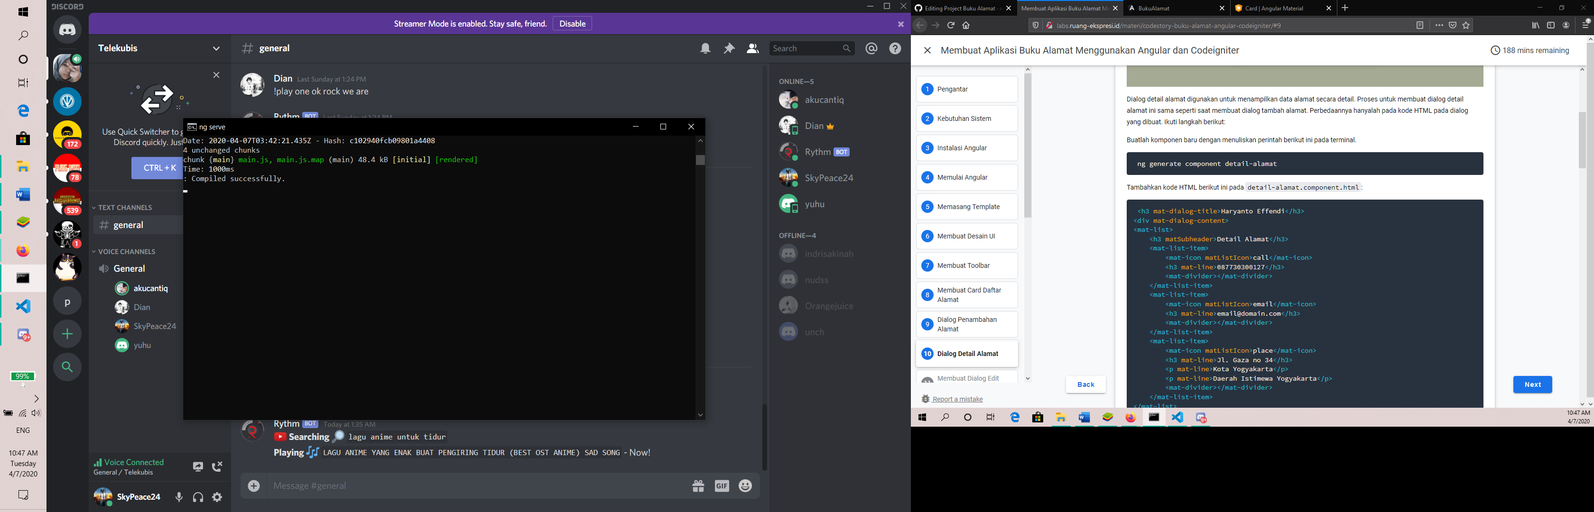Open Microsoft Word from left taskbar
The image size is (1594, 512).
(23, 195)
